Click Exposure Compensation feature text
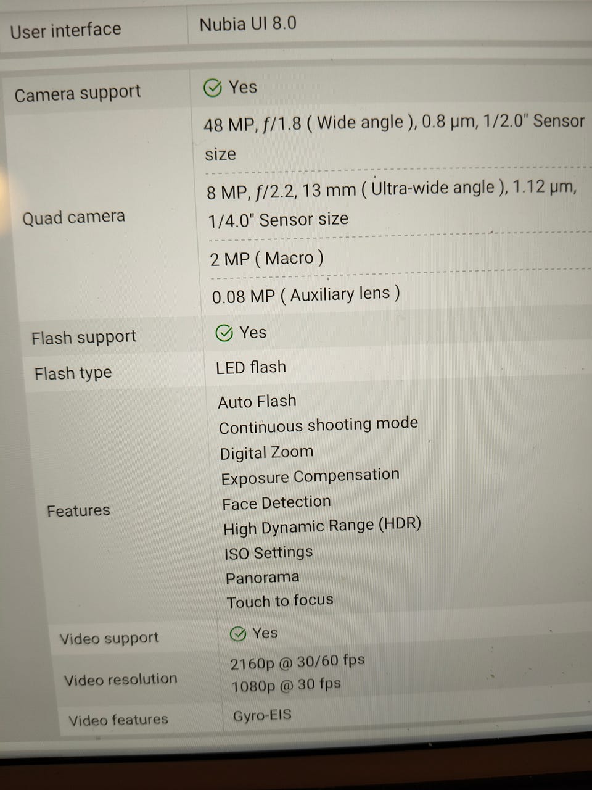The width and height of the screenshot is (592, 790). coord(310,476)
